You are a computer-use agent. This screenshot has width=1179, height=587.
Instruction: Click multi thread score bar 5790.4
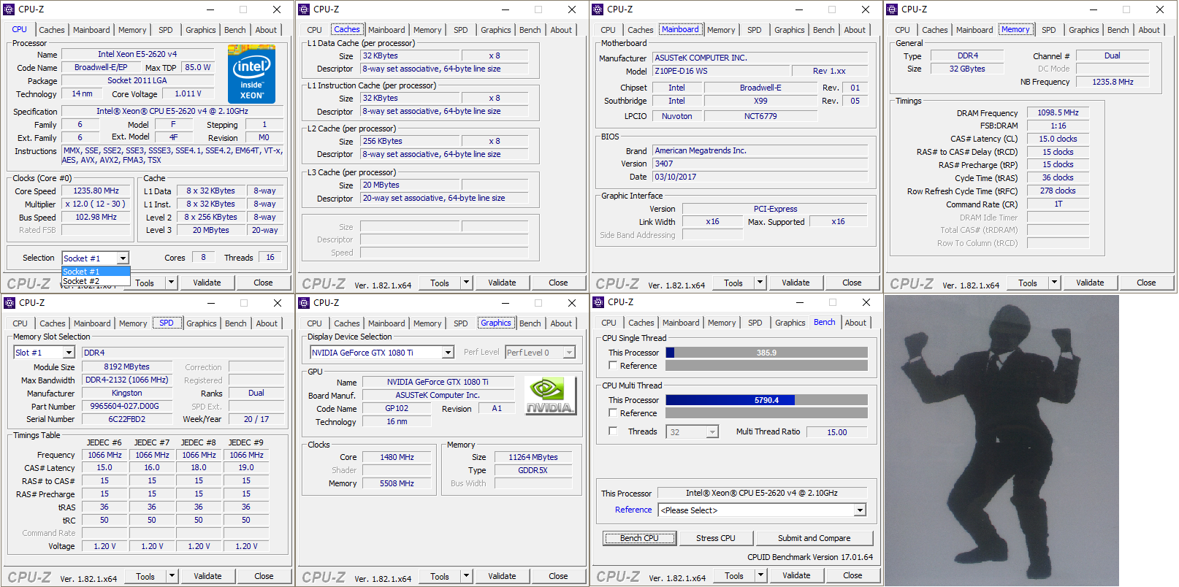click(766, 400)
